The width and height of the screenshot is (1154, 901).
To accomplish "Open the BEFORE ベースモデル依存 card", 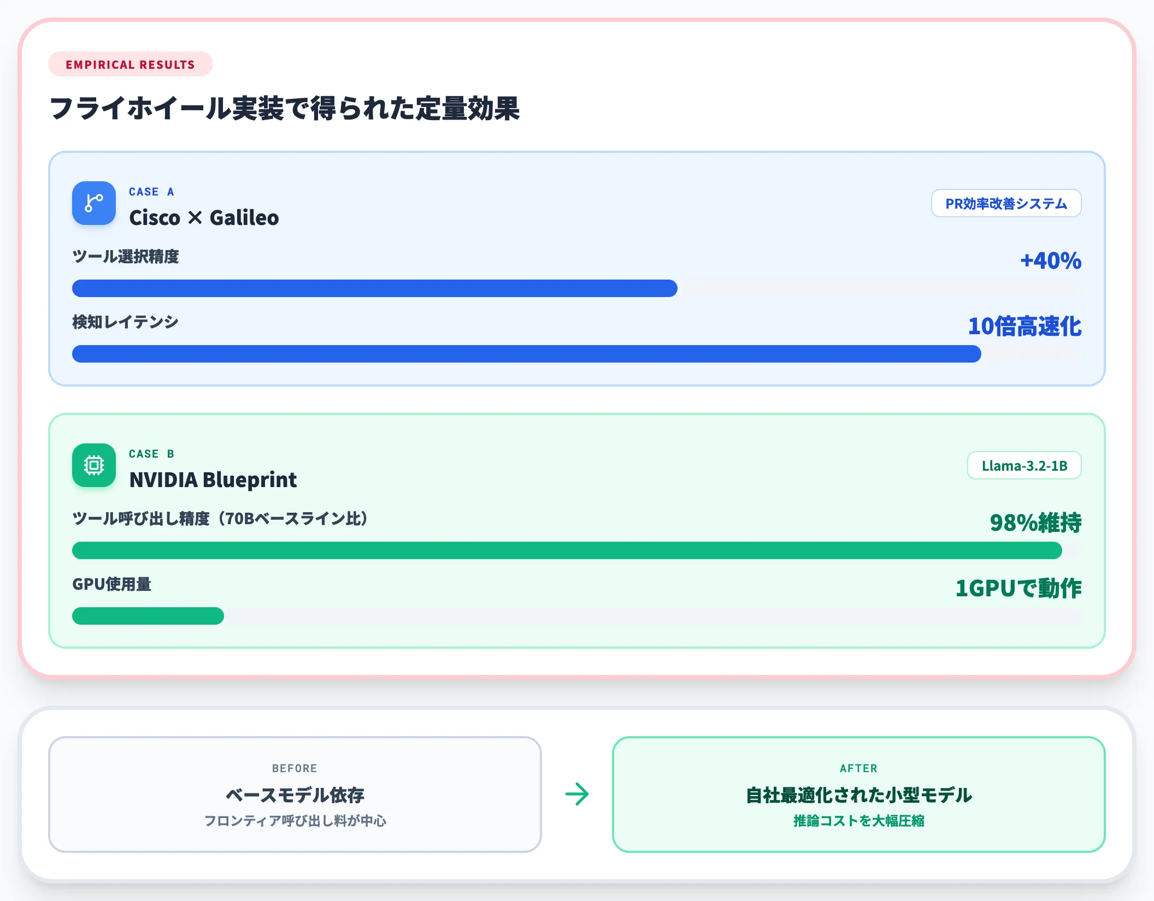I will (295, 794).
